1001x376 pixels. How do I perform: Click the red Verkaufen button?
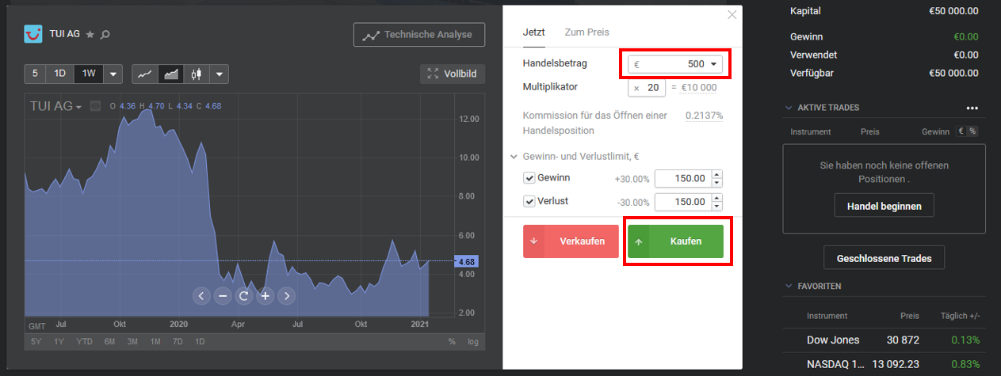click(571, 241)
